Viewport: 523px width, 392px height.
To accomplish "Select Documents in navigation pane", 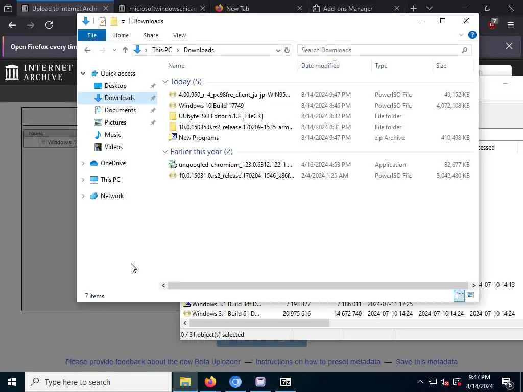I will click(120, 110).
